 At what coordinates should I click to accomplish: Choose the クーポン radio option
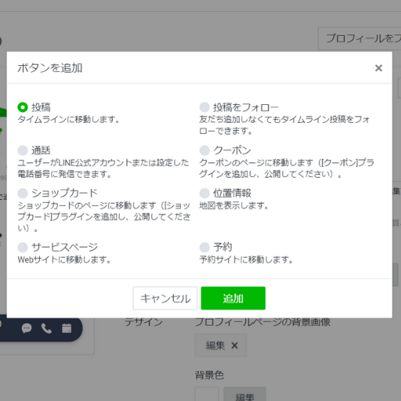coord(204,150)
